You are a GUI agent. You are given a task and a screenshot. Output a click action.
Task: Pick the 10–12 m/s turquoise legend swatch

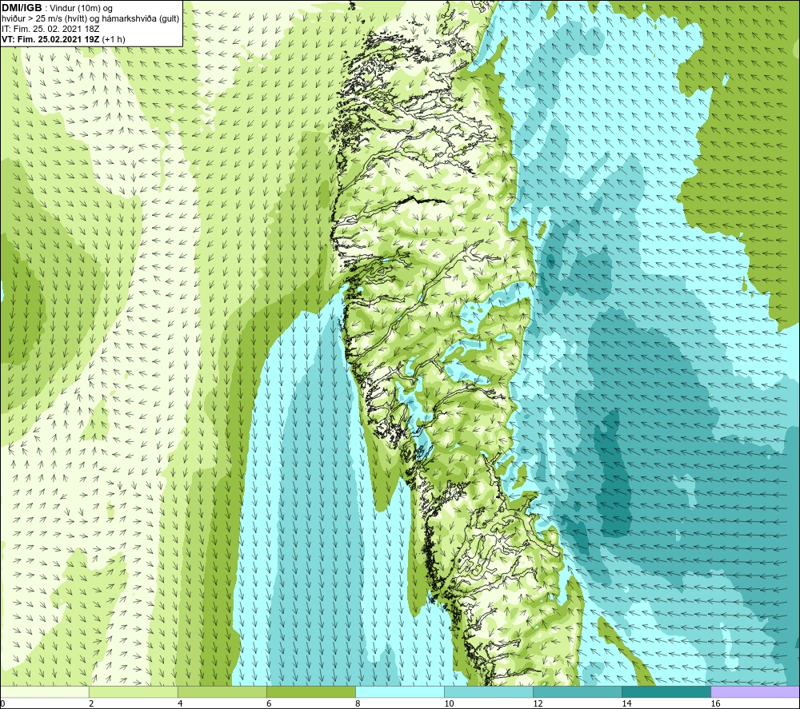click(x=489, y=692)
